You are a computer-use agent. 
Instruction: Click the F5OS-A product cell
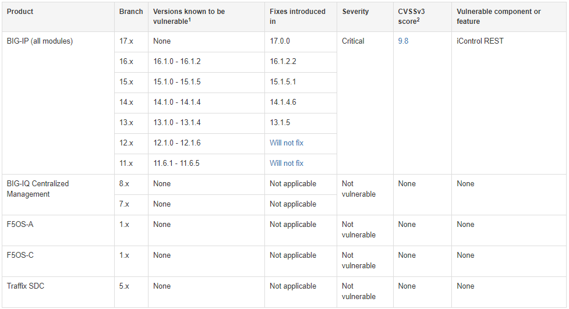(x=21, y=225)
